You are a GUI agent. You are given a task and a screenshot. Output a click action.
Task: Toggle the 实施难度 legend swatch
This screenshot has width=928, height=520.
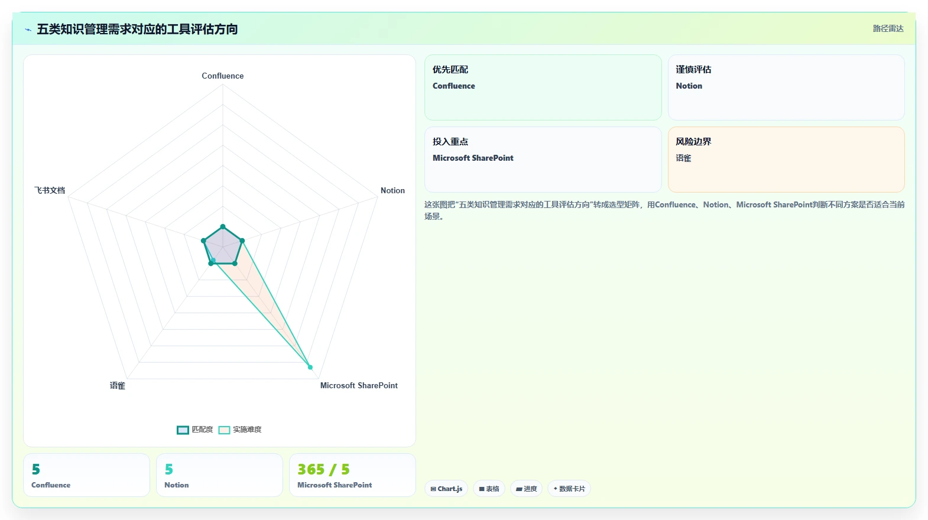[224, 430]
